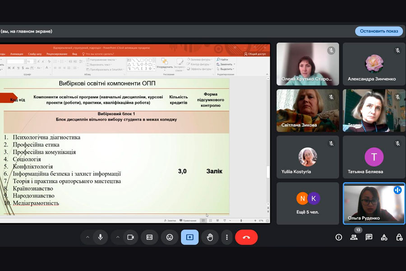Click the present screen button
Screen dimensions: 406x271
(x=189, y=237)
